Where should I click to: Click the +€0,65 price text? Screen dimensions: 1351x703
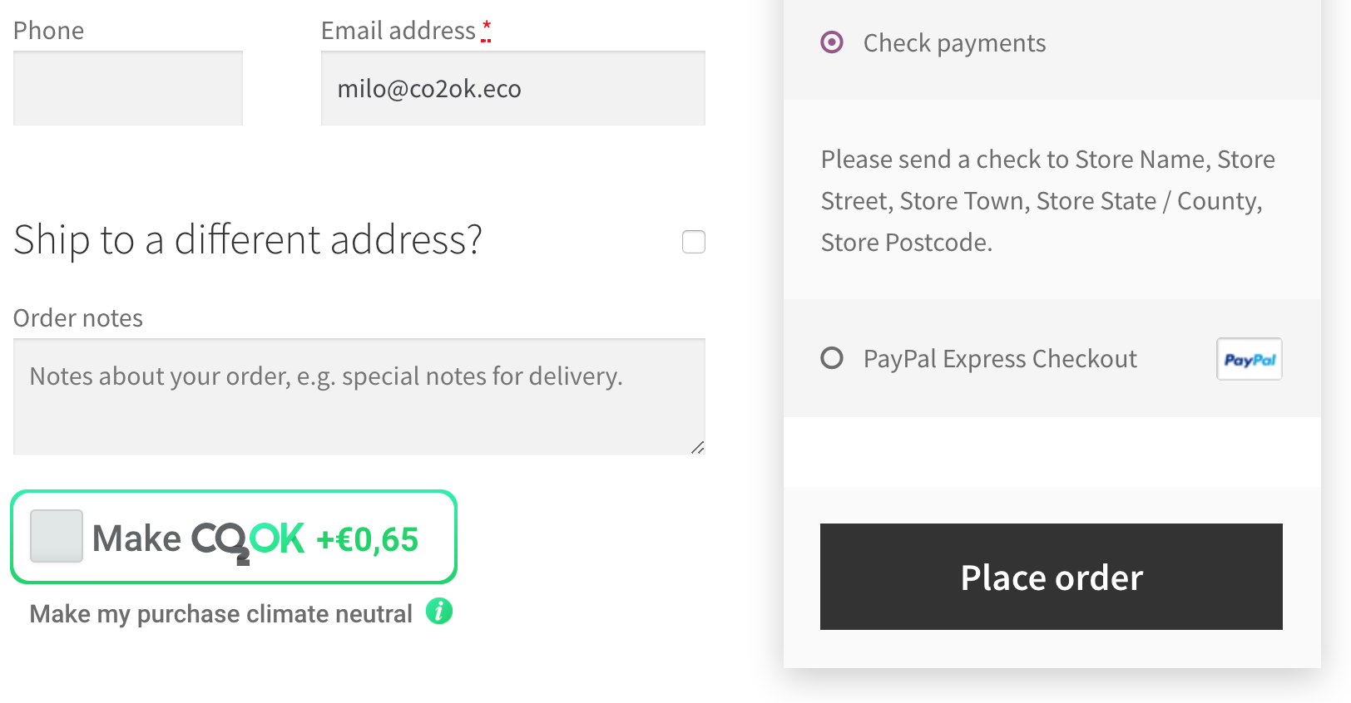click(x=367, y=540)
